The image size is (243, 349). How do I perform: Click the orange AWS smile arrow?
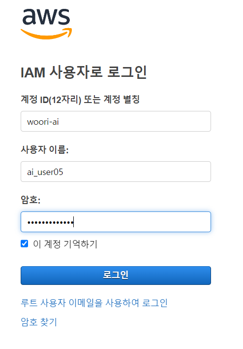pyautogui.click(x=46, y=34)
